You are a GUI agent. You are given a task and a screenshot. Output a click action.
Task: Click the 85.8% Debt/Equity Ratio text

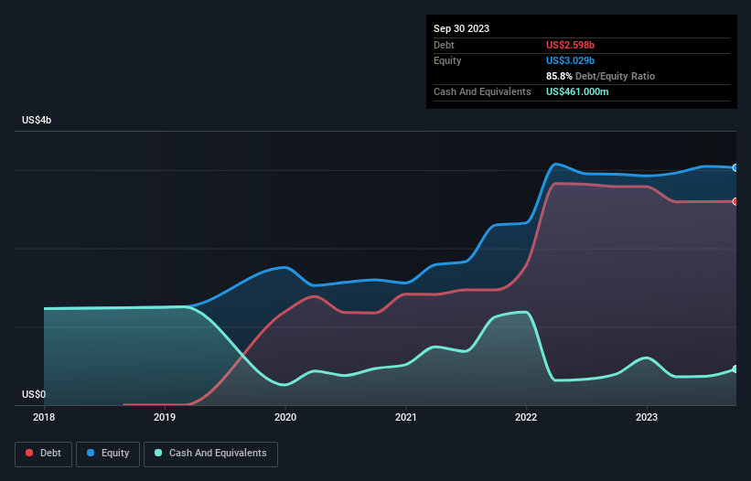[x=600, y=76]
